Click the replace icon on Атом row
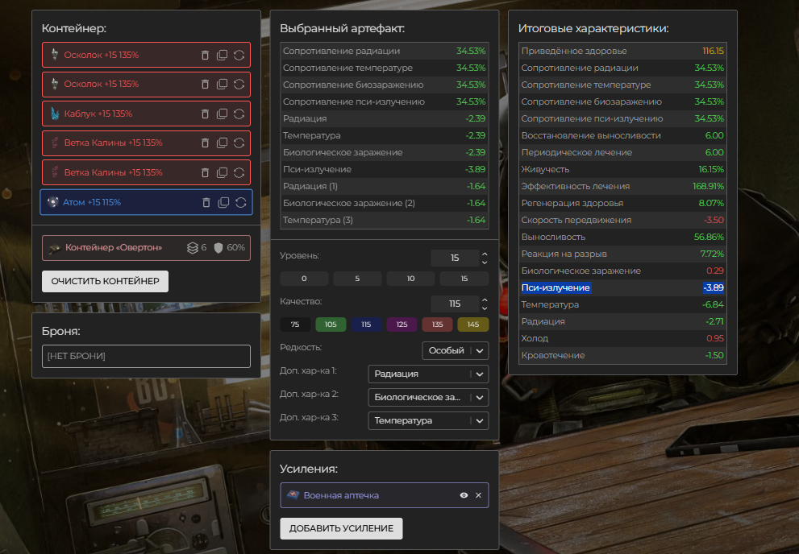This screenshot has width=799, height=554. coord(240,202)
